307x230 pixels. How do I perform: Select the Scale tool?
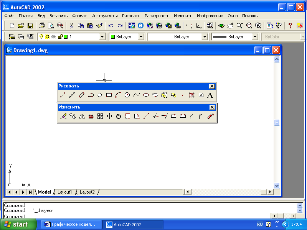tap(128, 116)
